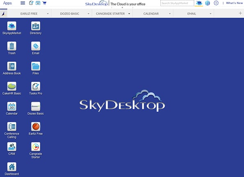Click the notepad edit icon in top bar
This screenshot has height=177, width=244.
[x=31, y=3]
